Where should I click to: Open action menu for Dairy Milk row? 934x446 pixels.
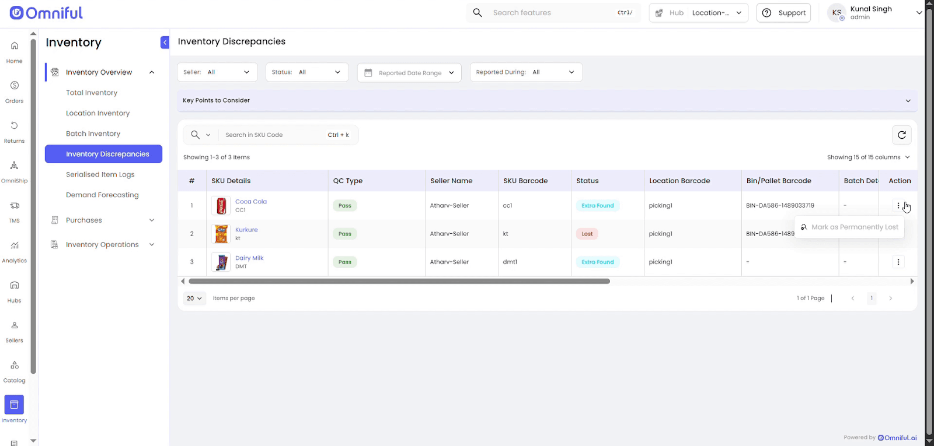coord(898,262)
